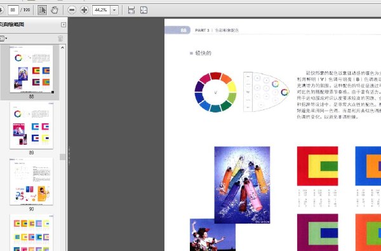Screen dimensions: 381x251
Task: Click the color wheel diagram on page
Action: tap(215, 92)
